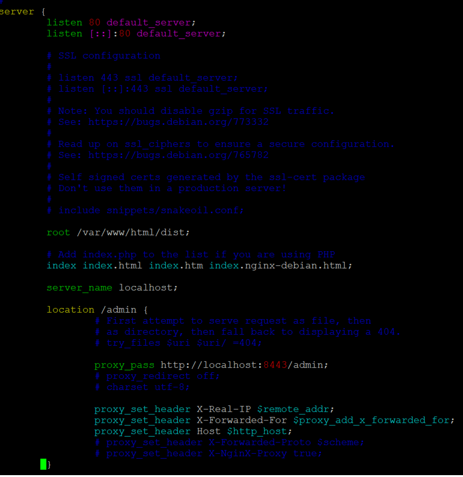463x477 pixels.
Task: Click the 'server {' opening line
Action: tap(22, 12)
